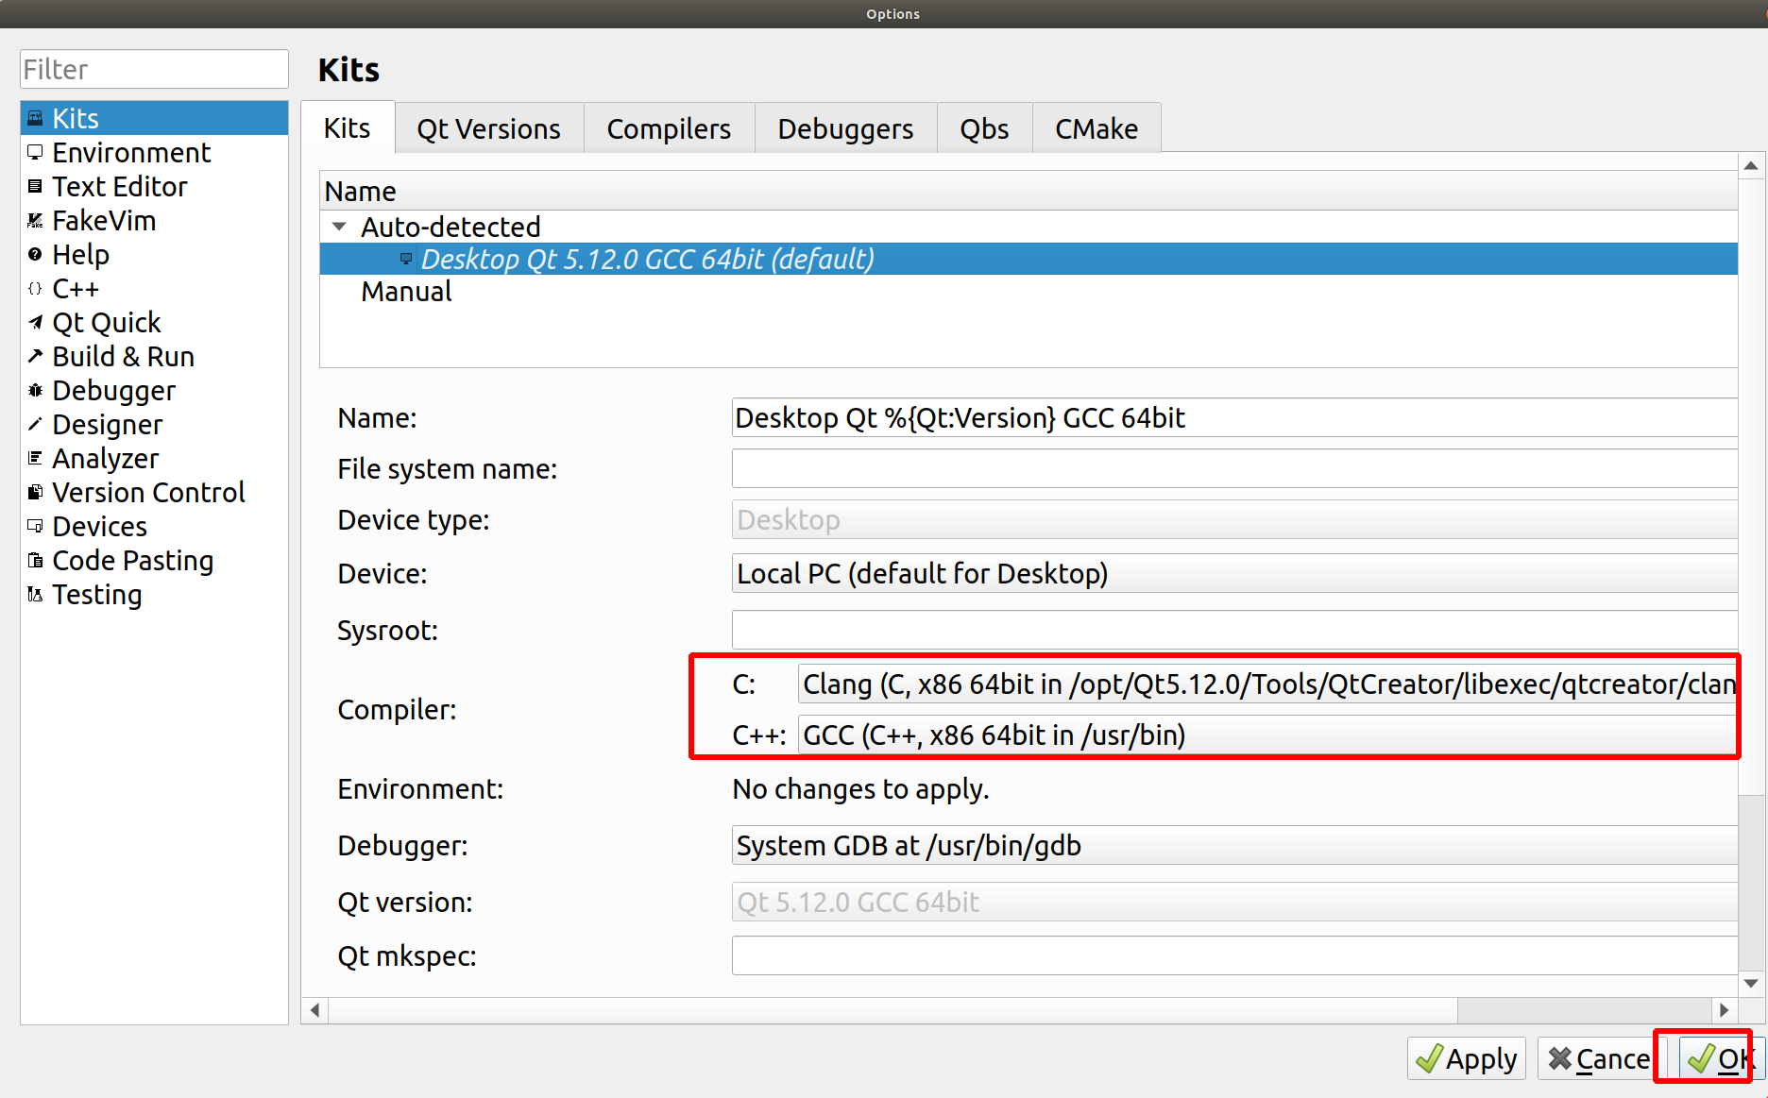Click the Build & Run icon

tap(35, 356)
